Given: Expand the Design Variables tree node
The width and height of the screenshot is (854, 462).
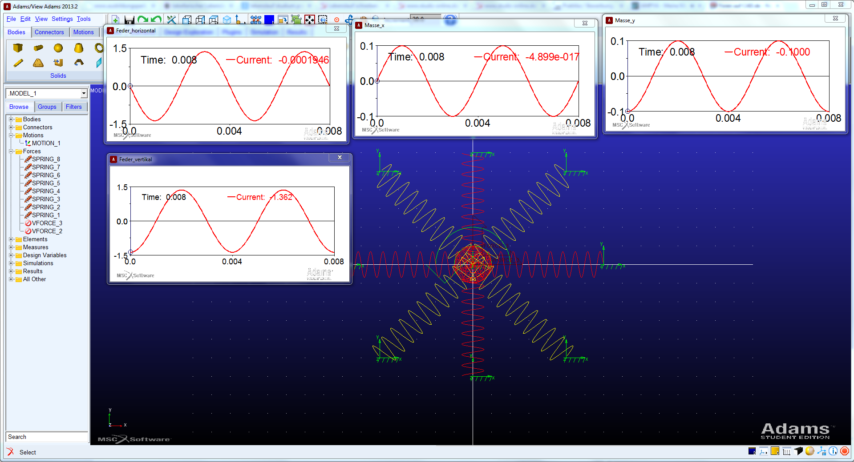Looking at the screenshot, I should 11,255.
